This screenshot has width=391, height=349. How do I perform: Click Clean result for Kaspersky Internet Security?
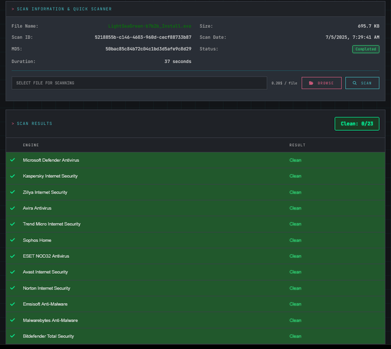[295, 176]
